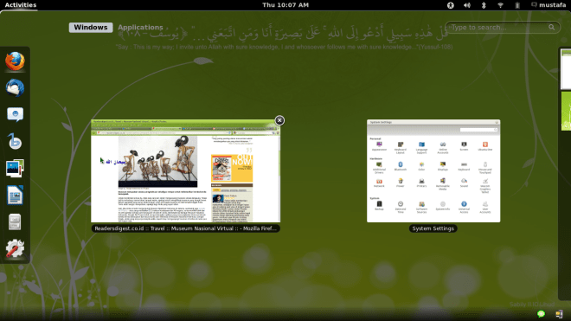Open Thunderbird mail from the dash
This screenshot has width=571, height=321.
[15, 87]
